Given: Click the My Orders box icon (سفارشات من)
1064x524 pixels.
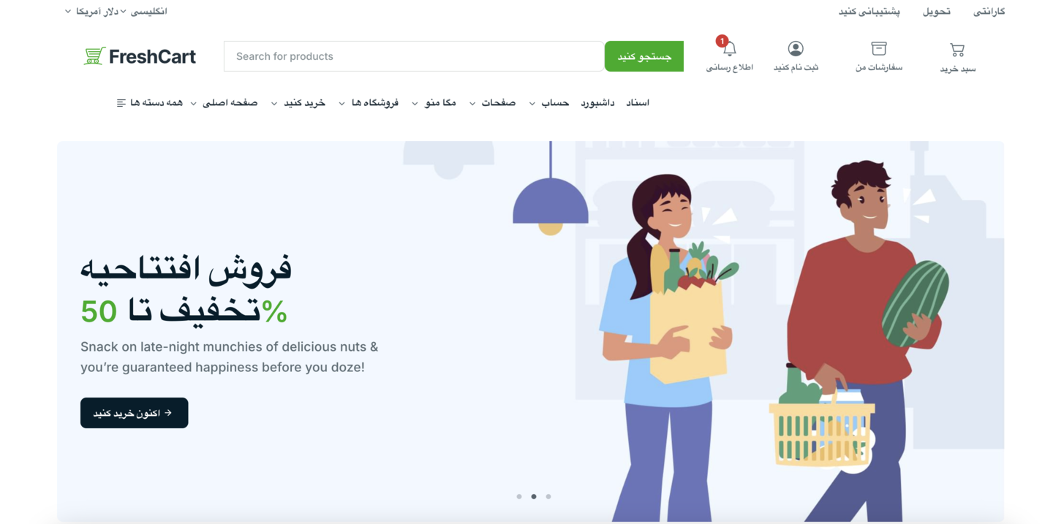Looking at the screenshot, I should [x=879, y=48].
